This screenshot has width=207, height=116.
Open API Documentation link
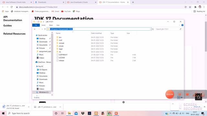(x=13, y=18)
